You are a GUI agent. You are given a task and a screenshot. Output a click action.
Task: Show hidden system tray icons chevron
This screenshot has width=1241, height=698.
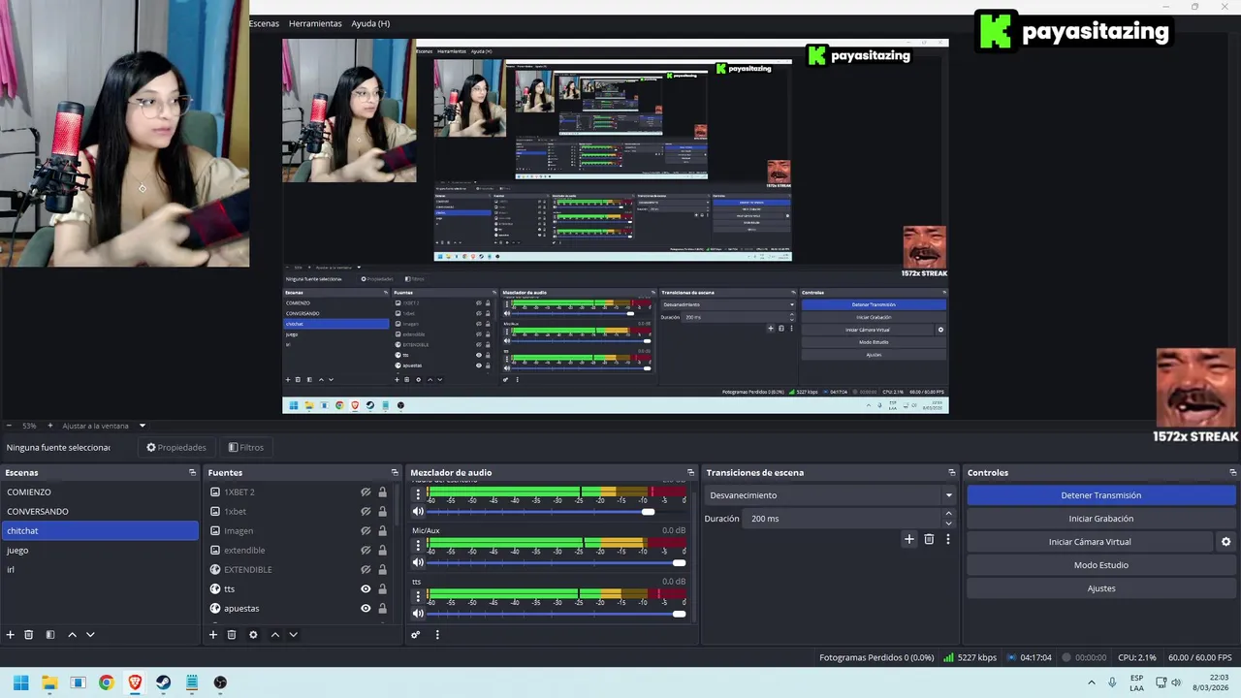click(x=1091, y=682)
